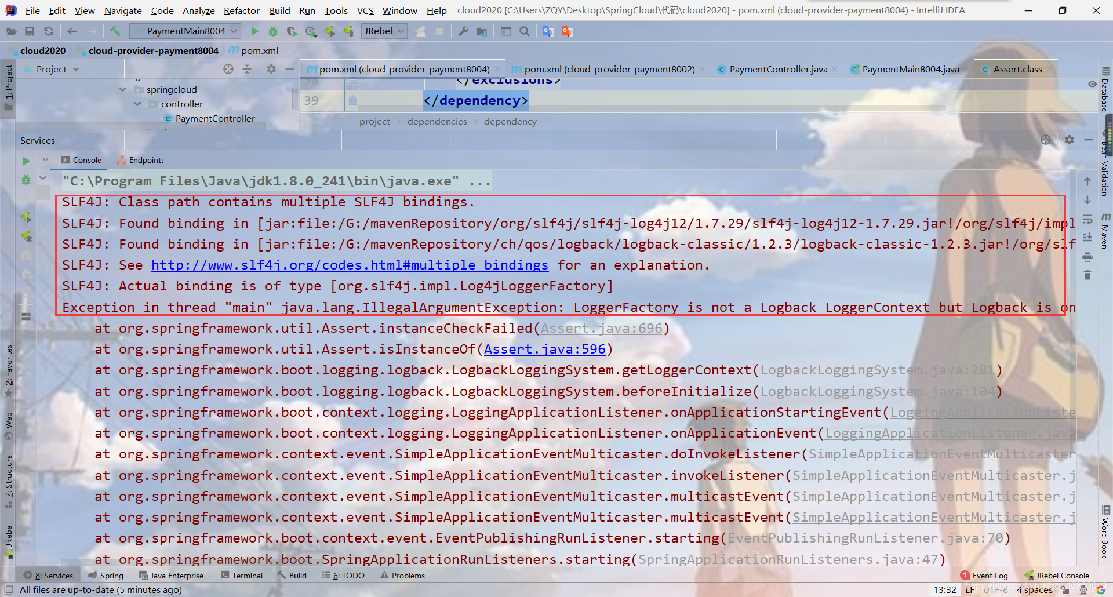Click the console scroll-up arrow icon
The height and width of the screenshot is (597, 1113).
[1087, 181]
